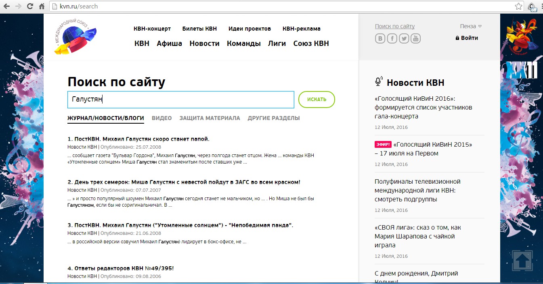Select the ЖУРНАЛ/НОВОСТИ/БЛОГИ tab
Viewport: 543px width, 284px height.
(106, 118)
